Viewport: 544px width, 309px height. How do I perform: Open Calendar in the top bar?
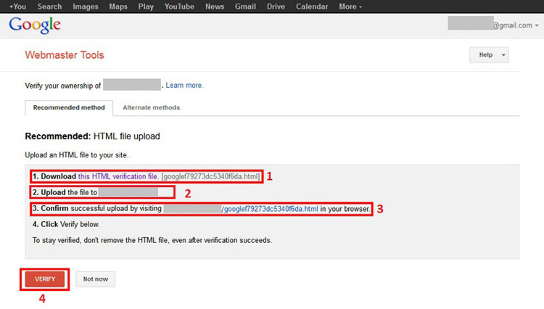point(312,7)
